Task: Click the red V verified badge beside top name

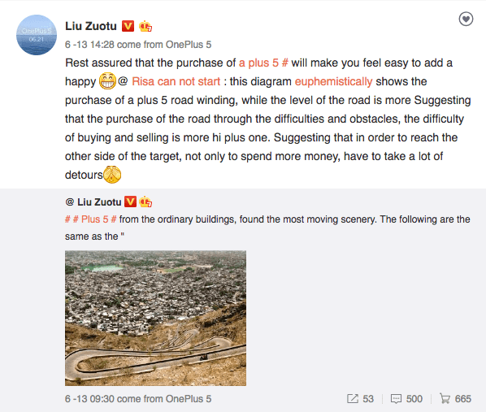Action: pos(128,26)
